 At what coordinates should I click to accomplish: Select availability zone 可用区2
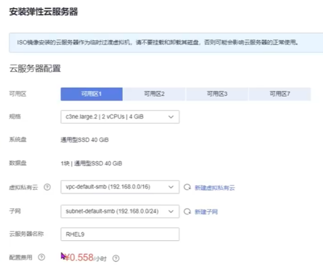[x=154, y=94]
